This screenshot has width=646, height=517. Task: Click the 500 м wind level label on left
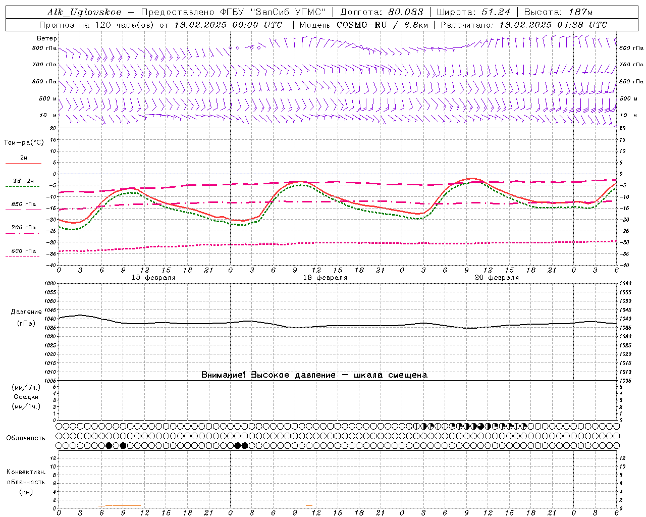(x=48, y=98)
